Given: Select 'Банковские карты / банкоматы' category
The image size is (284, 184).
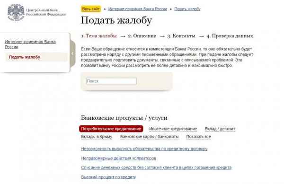Looking at the screenshot, I should click(x=149, y=137).
